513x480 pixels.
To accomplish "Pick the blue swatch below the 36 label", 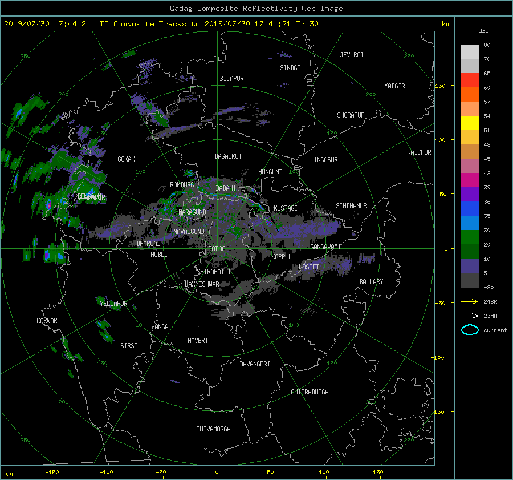I will click(470, 208).
